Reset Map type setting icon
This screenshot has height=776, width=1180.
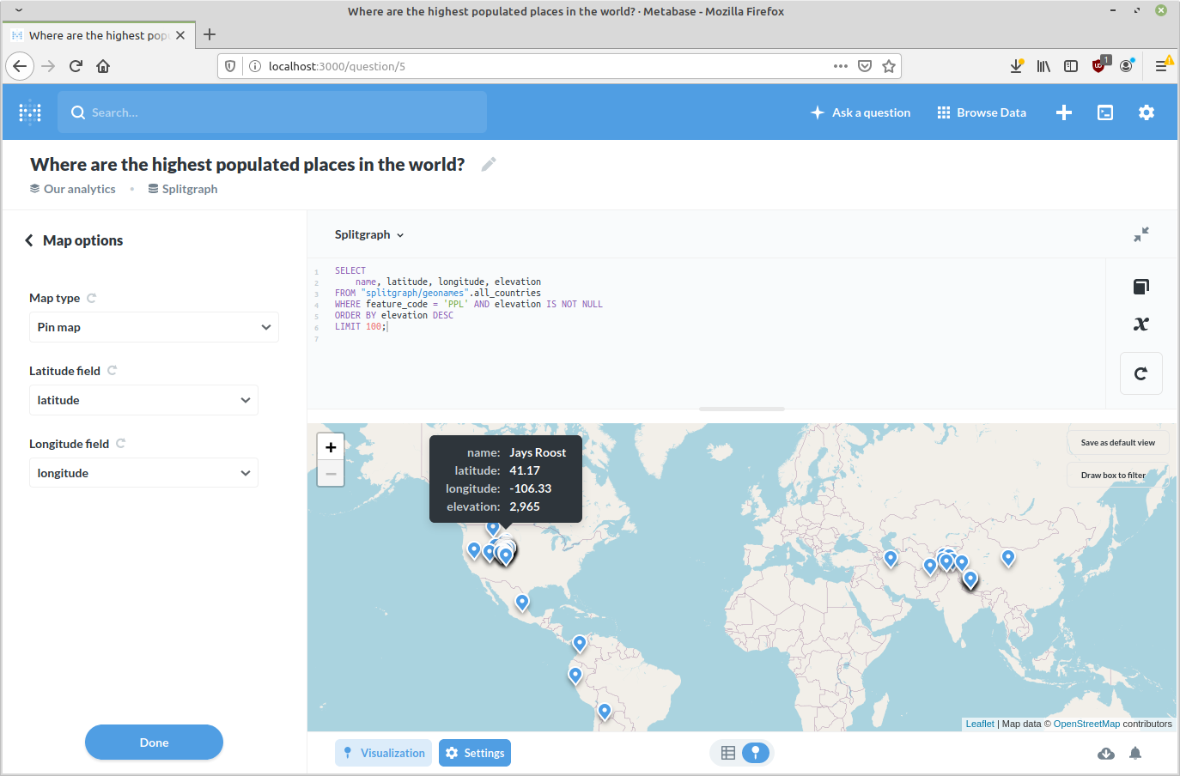pyautogui.click(x=92, y=298)
